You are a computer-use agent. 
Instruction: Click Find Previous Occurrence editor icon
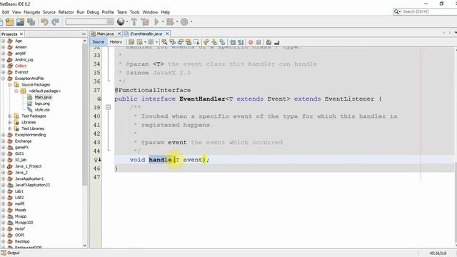[173, 42]
